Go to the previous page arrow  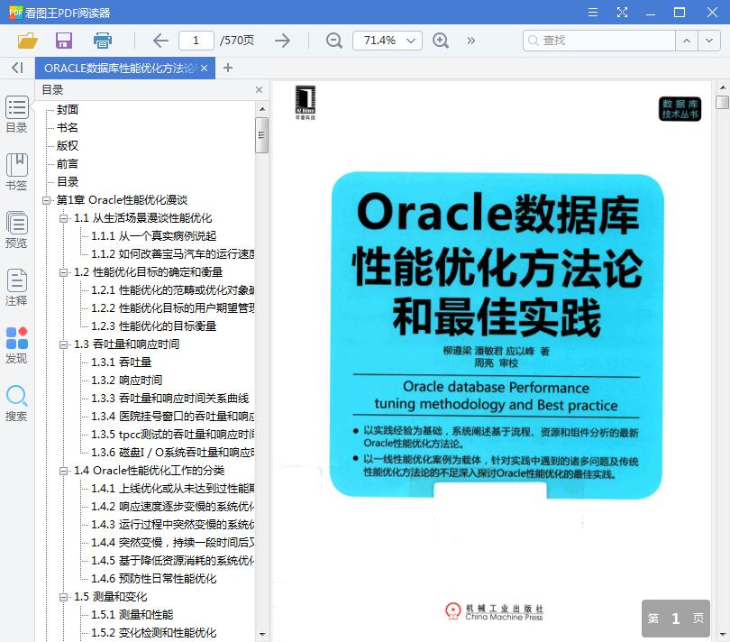(x=160, y=41)
